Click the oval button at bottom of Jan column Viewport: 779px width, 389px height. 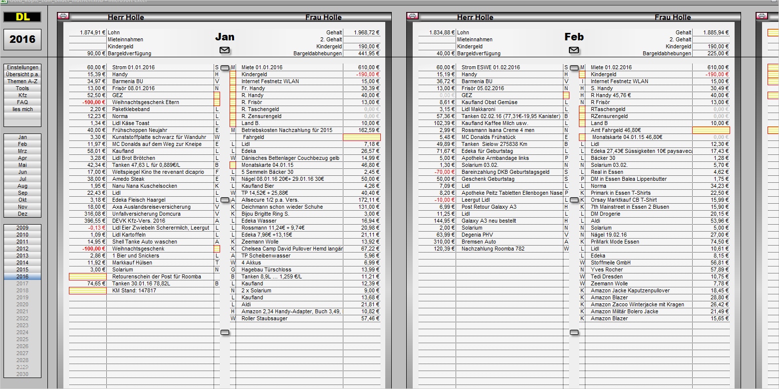tap(226, 332)
